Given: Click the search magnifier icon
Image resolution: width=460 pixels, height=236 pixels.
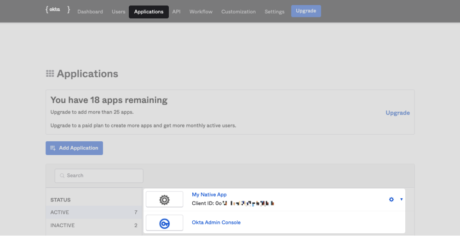Looking at the screenshot, I should pos(62,176).
